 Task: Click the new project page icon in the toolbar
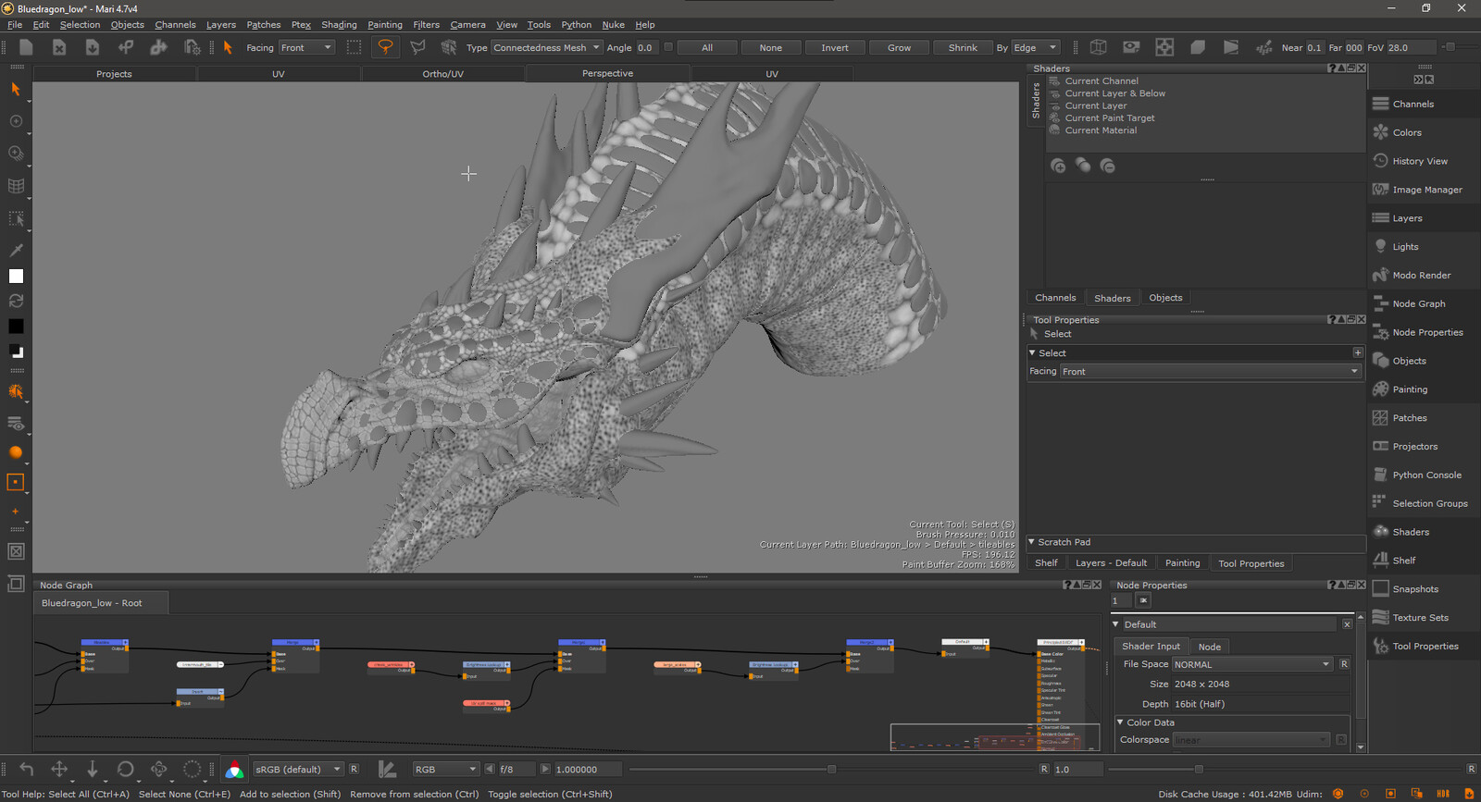26,47
